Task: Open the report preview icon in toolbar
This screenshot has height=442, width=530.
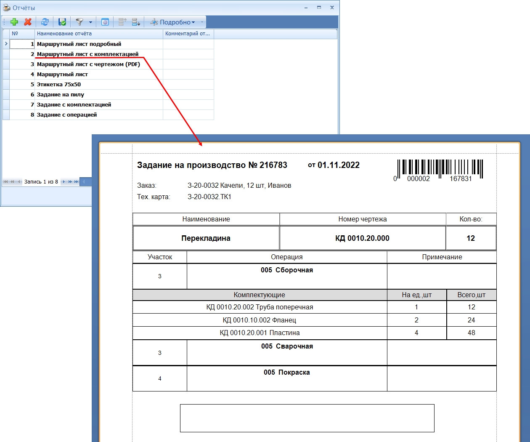Action: click(x=105, y=22)
